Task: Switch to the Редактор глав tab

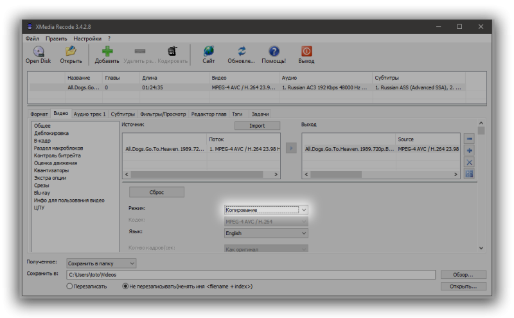Action: coord(208,114)
